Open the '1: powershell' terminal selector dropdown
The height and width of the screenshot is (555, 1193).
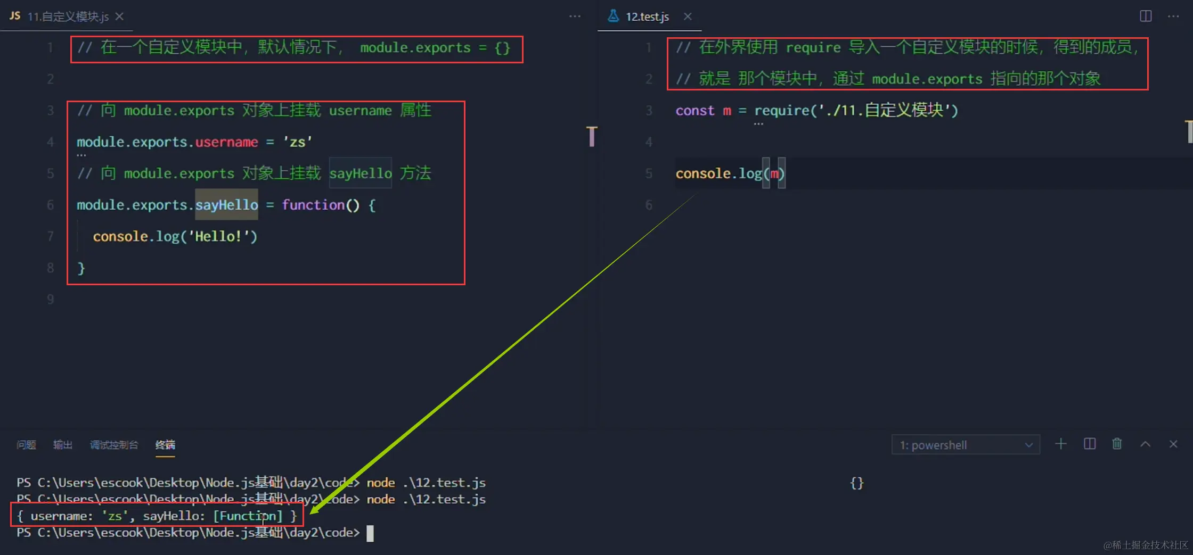(x=966, y=445)
